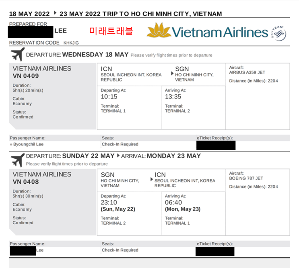Click the SkyTeam alliance logo
Image resolution: width=299 pixels, height=268 pixels.
tap(278, 33)
